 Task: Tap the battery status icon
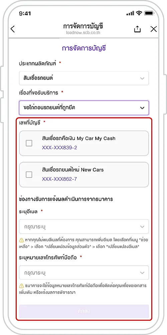[x=148, y=13]
